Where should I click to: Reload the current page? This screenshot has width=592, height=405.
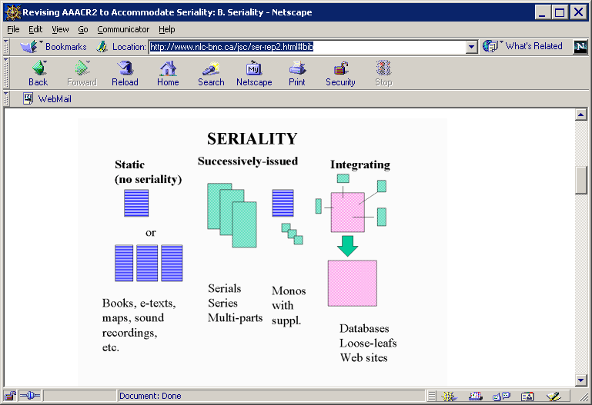coord(125,74)
